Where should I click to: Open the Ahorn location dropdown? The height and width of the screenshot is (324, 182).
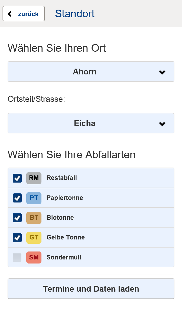click(x=91, y=72)
